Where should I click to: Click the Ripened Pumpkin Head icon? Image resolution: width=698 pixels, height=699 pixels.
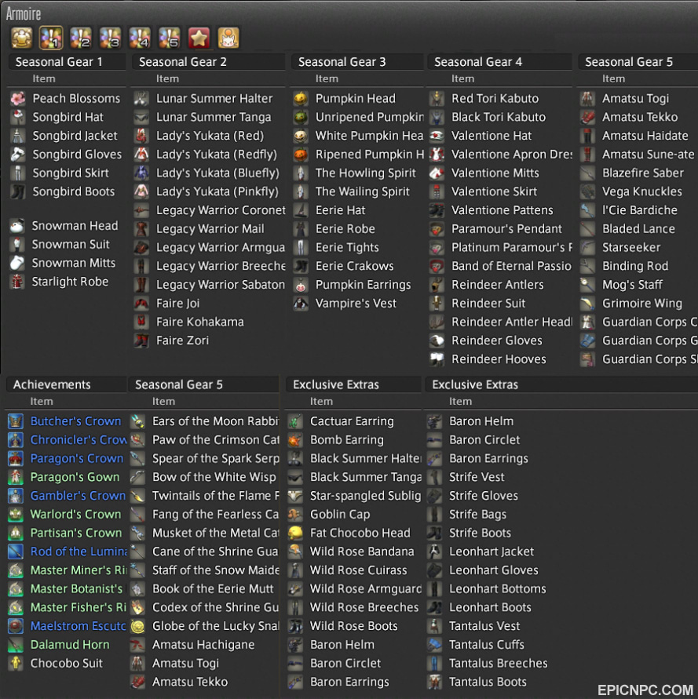coord(301,155)
